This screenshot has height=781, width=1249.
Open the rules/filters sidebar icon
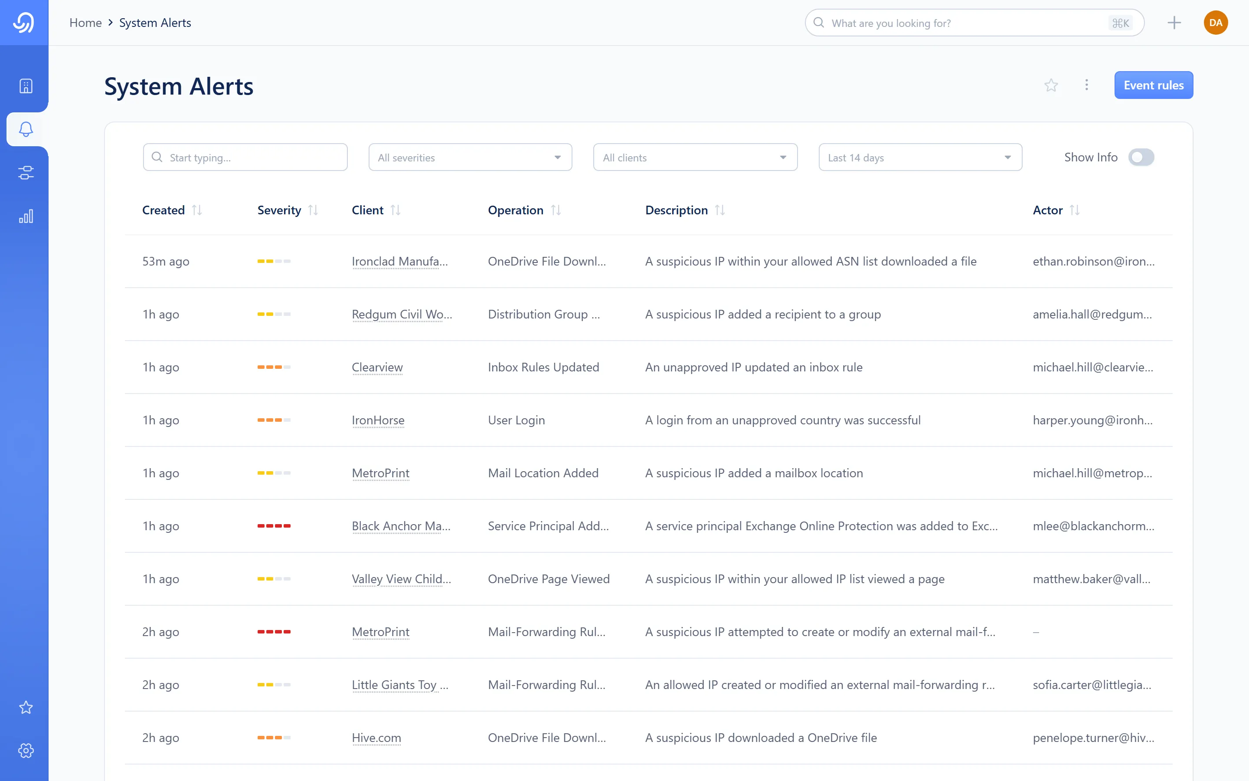click(26, 173)
